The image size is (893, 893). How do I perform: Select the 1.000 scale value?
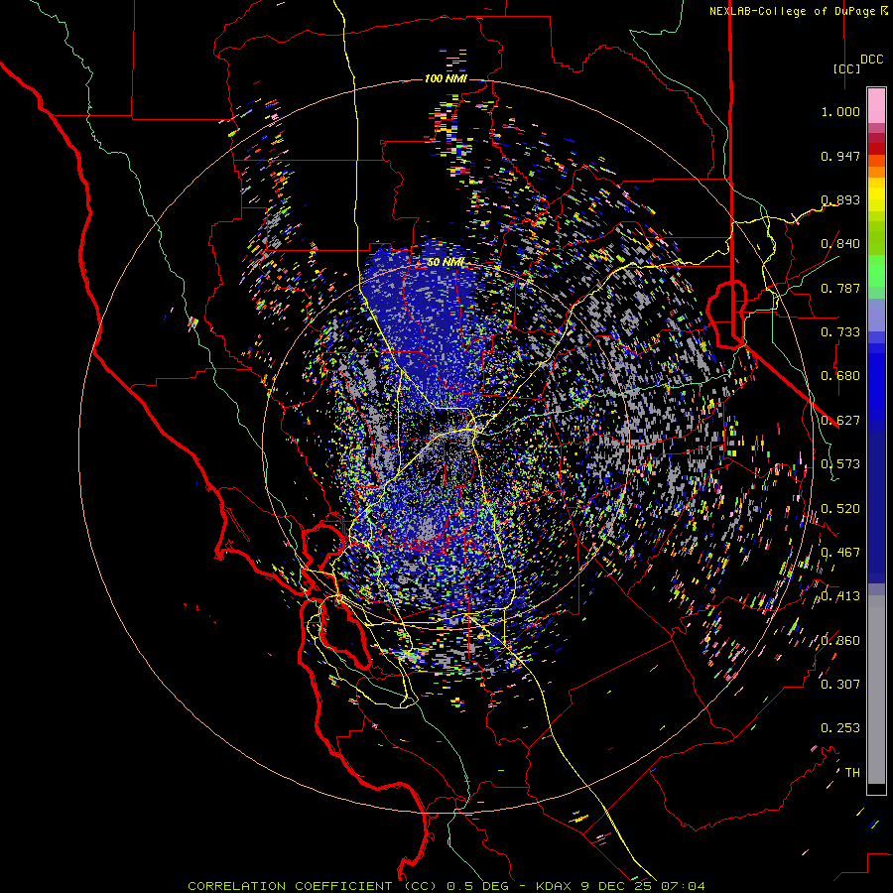[840, 111]
